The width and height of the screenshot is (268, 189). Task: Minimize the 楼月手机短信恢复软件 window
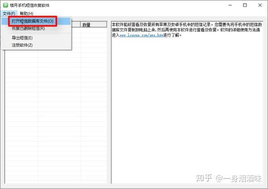(x=230, y=5)
